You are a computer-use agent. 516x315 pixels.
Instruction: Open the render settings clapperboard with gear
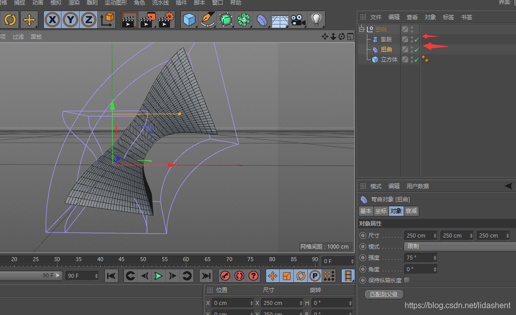click(x=166, y=20)
